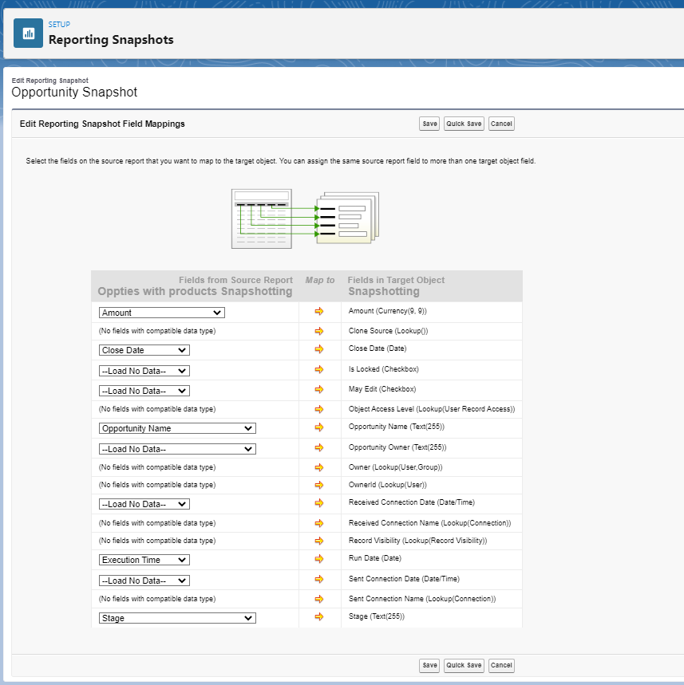Click the Object Access Level target field text
Viewport: 684px width, 685px height.
(x=432, y=409)
